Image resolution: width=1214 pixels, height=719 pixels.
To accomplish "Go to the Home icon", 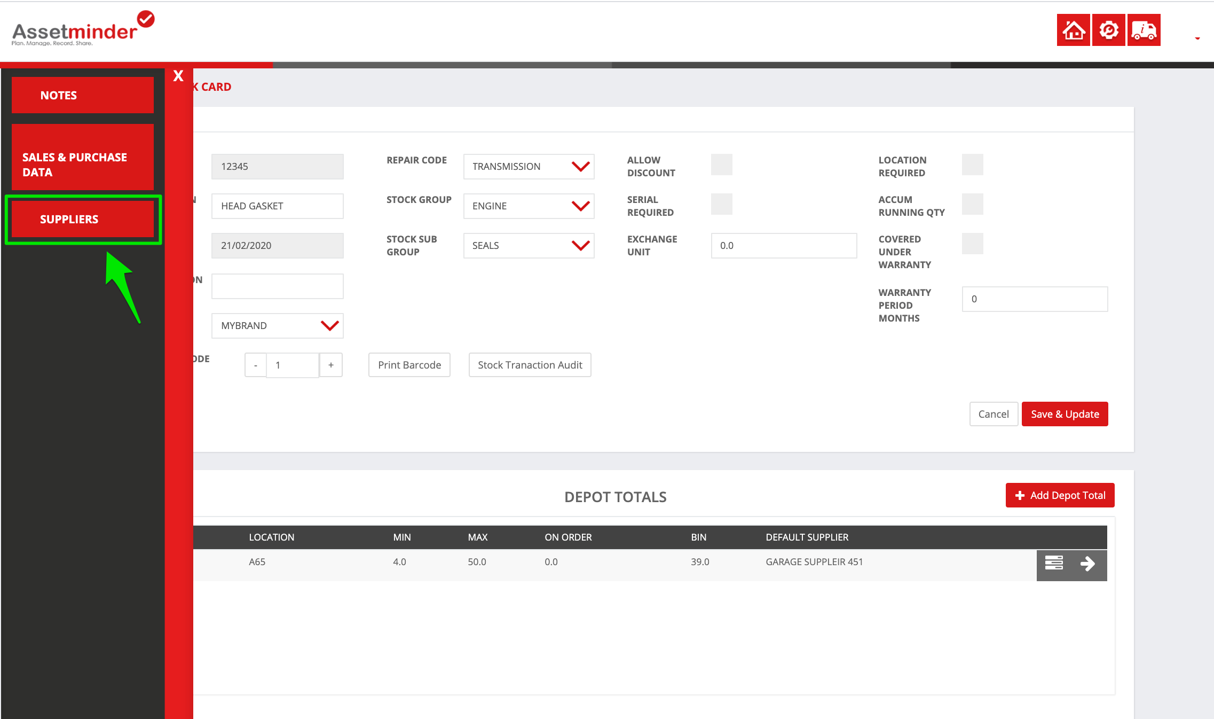I will tap(1073, 30).
